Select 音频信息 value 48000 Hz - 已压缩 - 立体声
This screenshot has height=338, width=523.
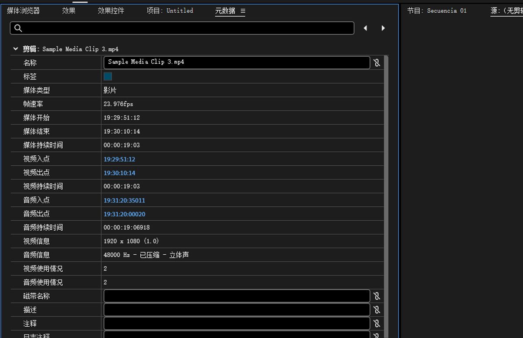coord(146,255)
